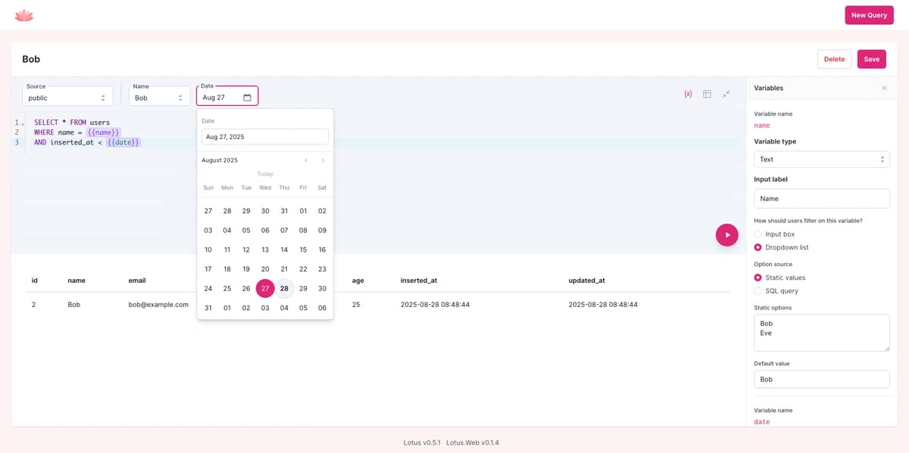Click the calendar icon in Date field
The width and height of the screenshot is (909, 453).
click(x=247, y=98)
